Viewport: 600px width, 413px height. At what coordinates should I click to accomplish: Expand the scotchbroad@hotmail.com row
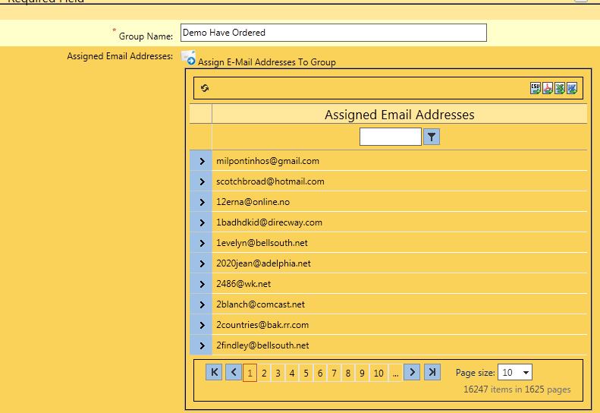point(201,181)
